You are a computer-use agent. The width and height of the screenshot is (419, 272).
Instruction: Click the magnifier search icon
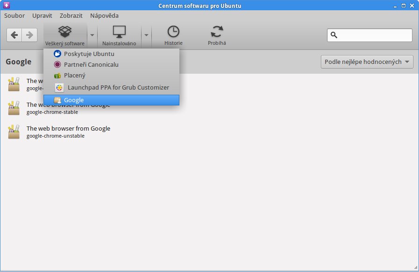click(x=334, y=35)
